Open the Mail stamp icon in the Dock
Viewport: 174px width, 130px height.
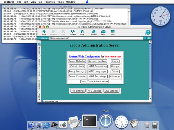39,125
